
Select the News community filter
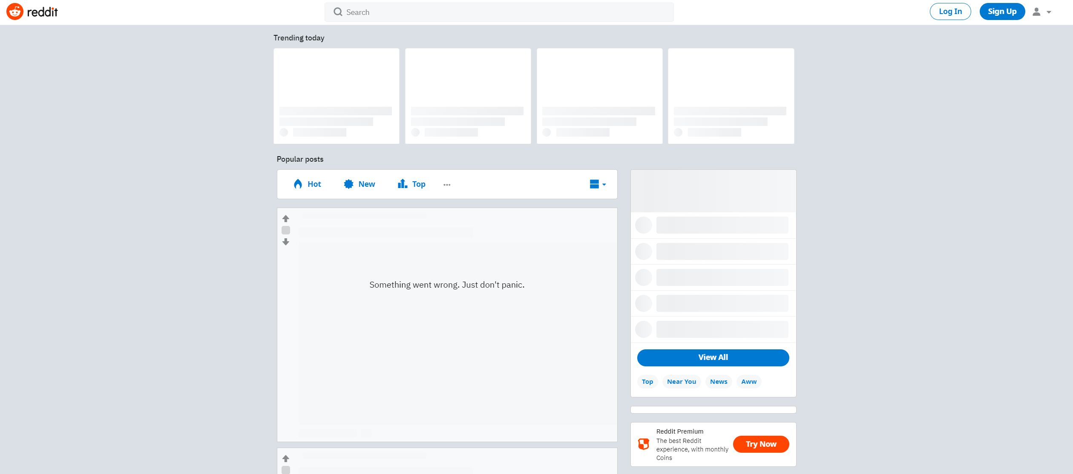coord(718,382)
